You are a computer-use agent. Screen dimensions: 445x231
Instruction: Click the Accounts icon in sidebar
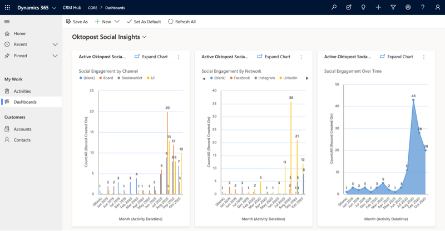pos(7,129)
